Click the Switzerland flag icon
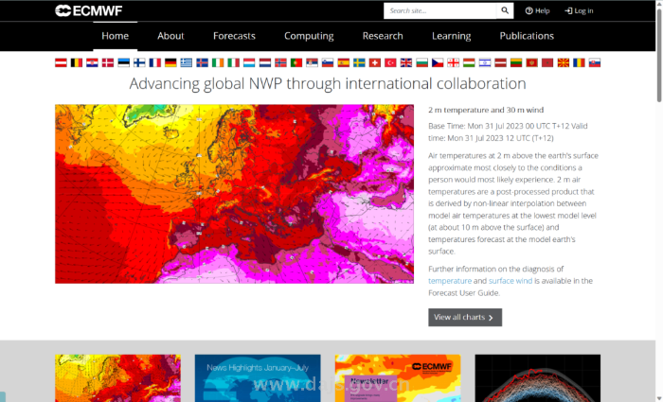Viewport: 663px width, 402px height. coord(375,63)
